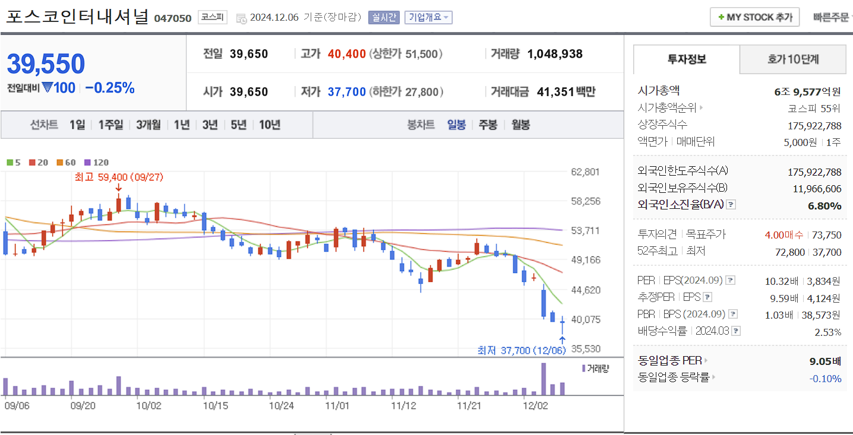Viewport: 853px width, 435px height.
Task: Switch to the 호가 10단계 tab
Action: (x=792, y=59)
